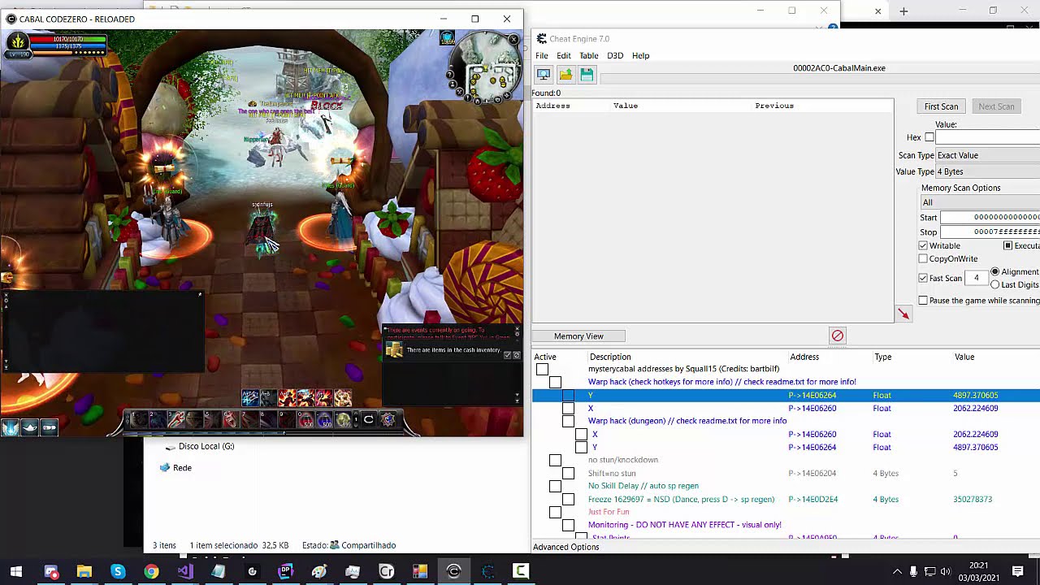1040x585 pixels.
Task: Enable the CopyOnWrite checkbox
Action: tap(923, 258)
